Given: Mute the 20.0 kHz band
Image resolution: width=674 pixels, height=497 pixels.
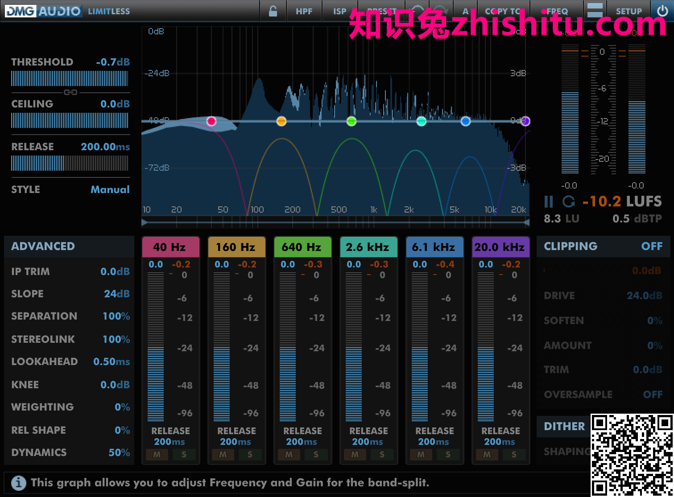Looking at the screenshot, I should [487, 455].
